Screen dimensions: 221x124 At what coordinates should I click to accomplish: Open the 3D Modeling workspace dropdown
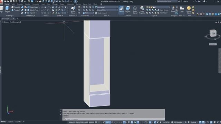(x=179, y=122)
